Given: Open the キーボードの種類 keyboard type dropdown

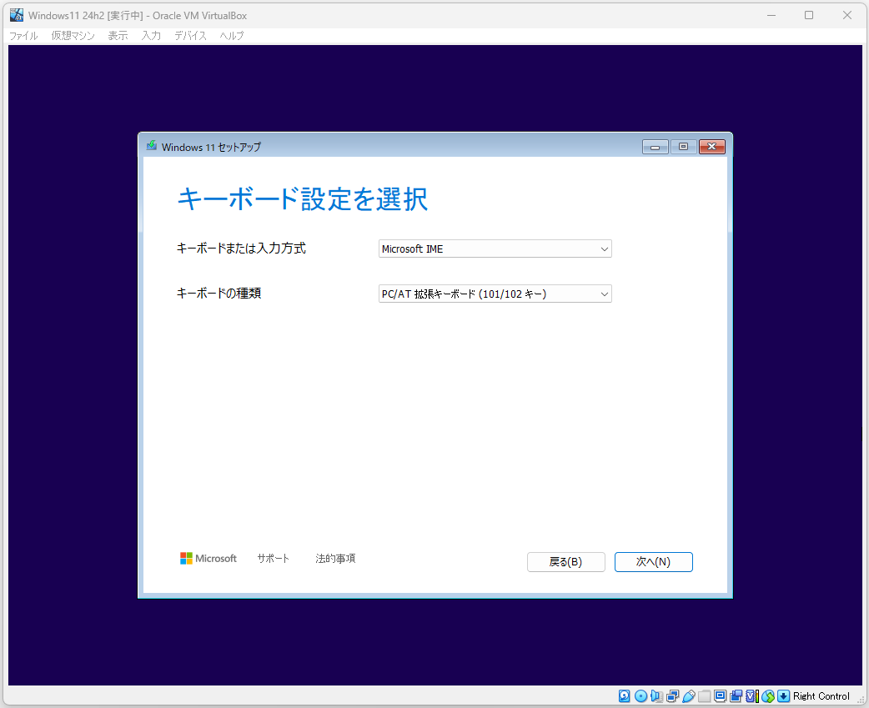Looking at the screenshot, I should click(495, 294).
